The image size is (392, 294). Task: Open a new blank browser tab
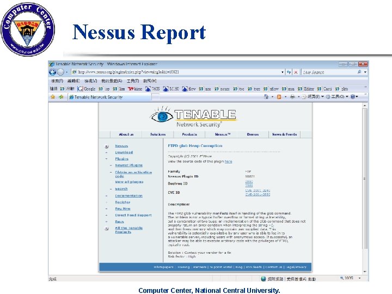point(155,97)
